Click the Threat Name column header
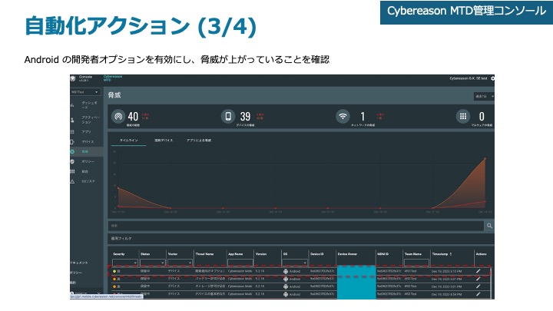The width and height of the screenshot is (553, 311). pyautogui.click(x=204, y=254)
